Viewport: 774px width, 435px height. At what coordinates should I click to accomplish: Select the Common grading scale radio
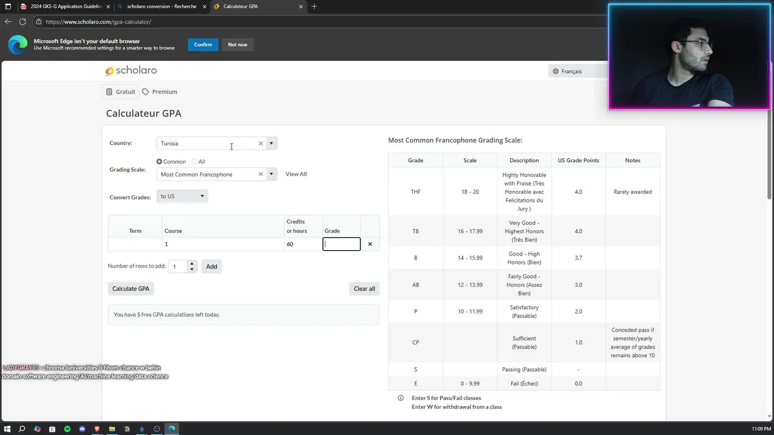click(x=159, y=161)
